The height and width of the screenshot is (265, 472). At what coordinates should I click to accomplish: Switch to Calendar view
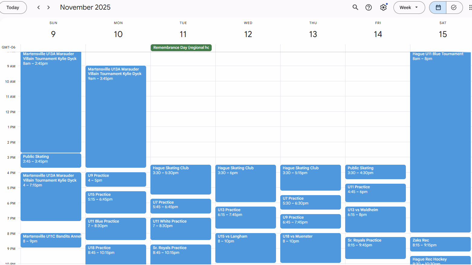pyautogui.click(x=438, y=8)
